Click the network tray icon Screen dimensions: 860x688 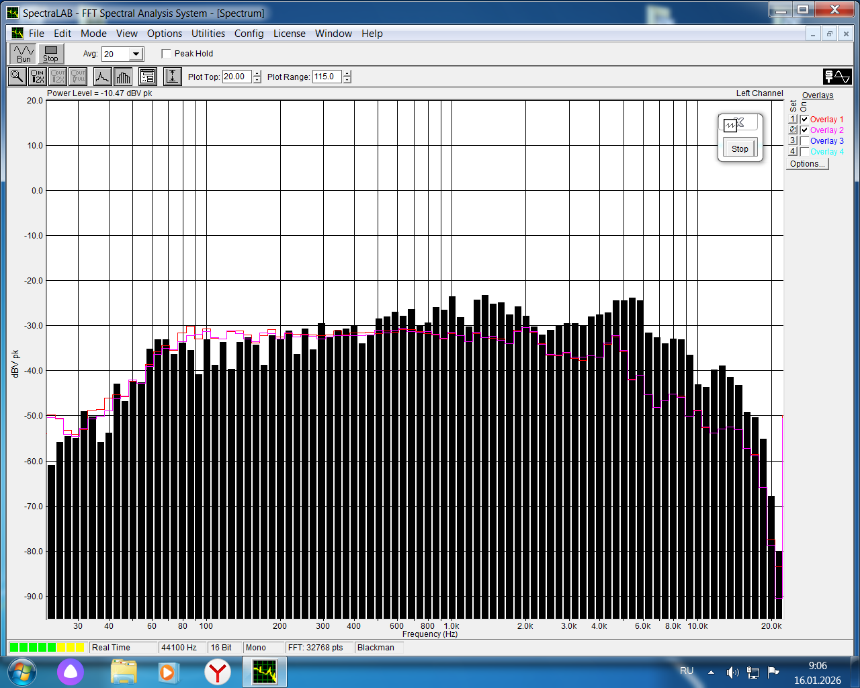753,672
